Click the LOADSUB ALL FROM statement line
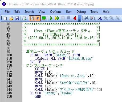 coord(64,58)
